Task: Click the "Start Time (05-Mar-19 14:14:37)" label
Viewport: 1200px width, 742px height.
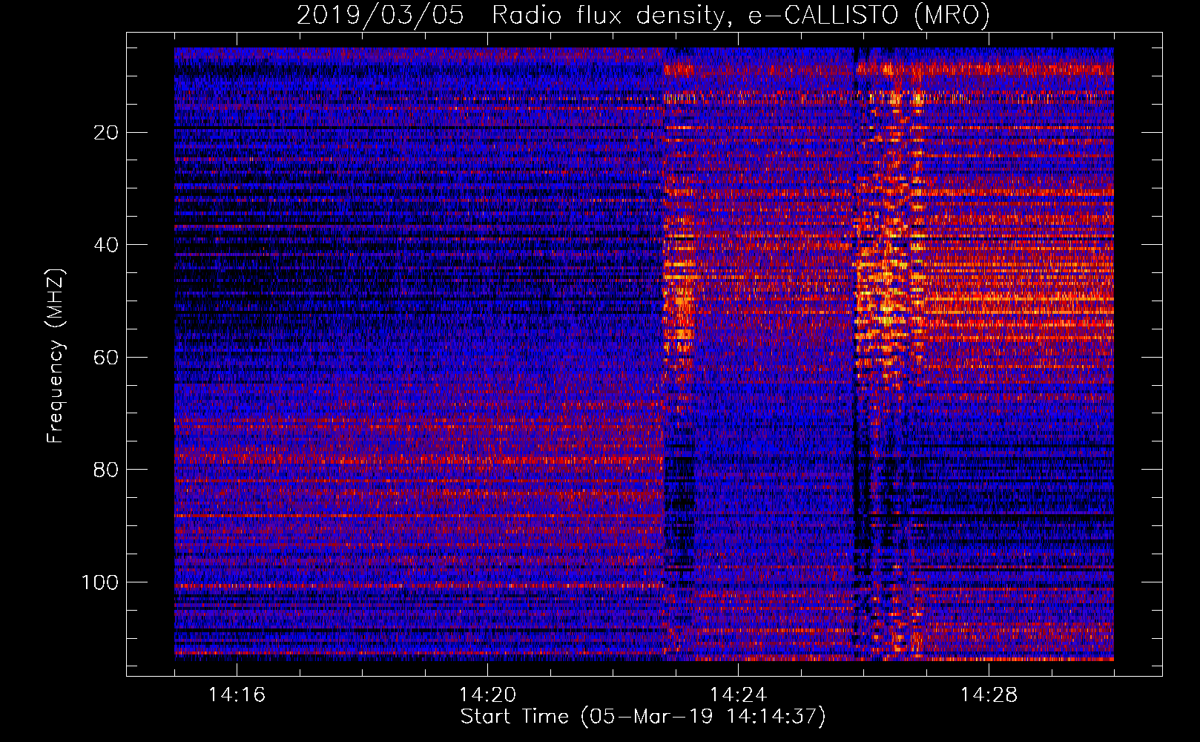Action: pyautogui.click(x=643, y=717)
